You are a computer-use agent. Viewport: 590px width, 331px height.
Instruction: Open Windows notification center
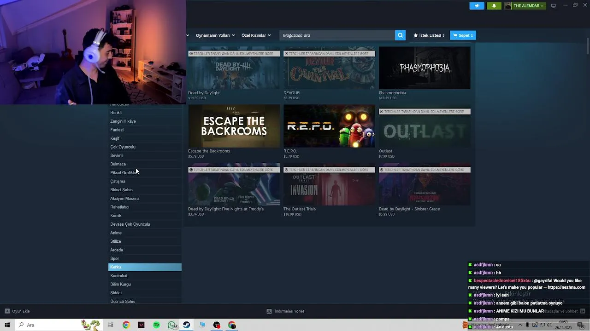click(581, 325)
